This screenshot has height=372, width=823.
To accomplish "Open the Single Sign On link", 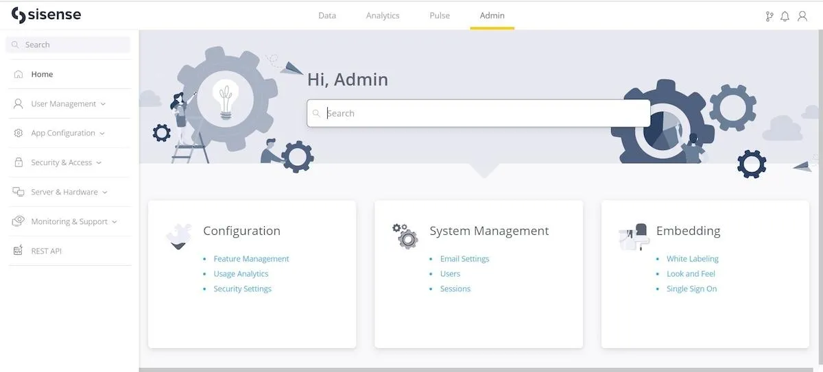I will pyautogui.click(x=691, y=289).
